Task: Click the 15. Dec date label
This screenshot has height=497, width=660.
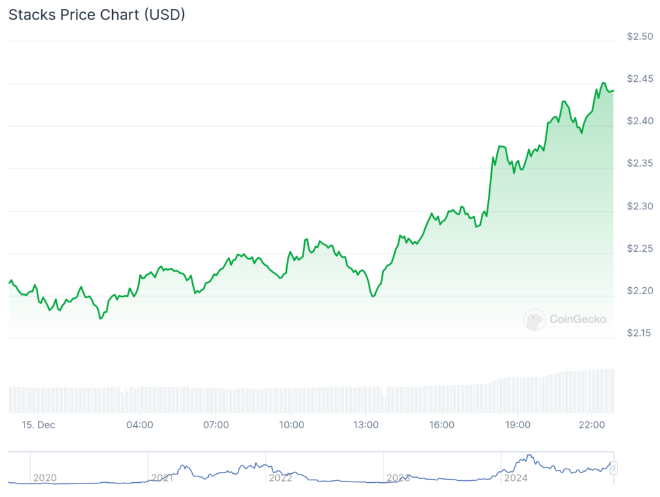Action: (x=38, y=425)
